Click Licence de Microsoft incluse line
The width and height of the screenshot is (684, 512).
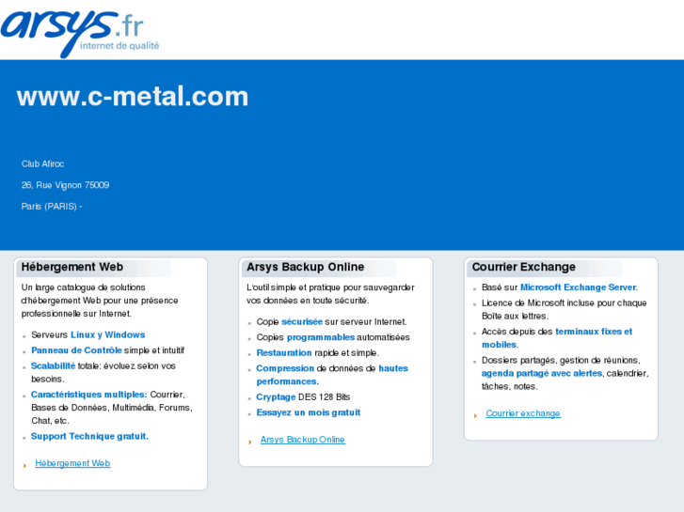(564, 309)
